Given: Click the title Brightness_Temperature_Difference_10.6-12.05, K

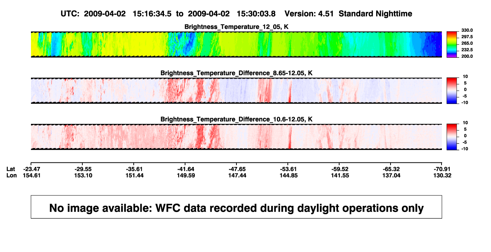Looking at the screenshot, I should point(236,119).
